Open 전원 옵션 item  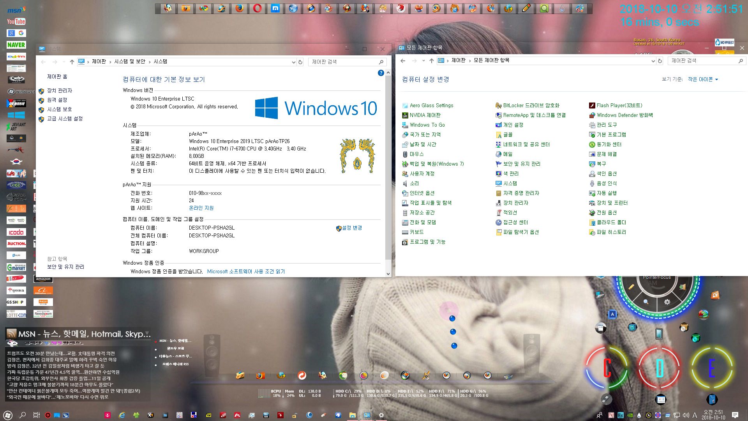[x=603, y=212]
